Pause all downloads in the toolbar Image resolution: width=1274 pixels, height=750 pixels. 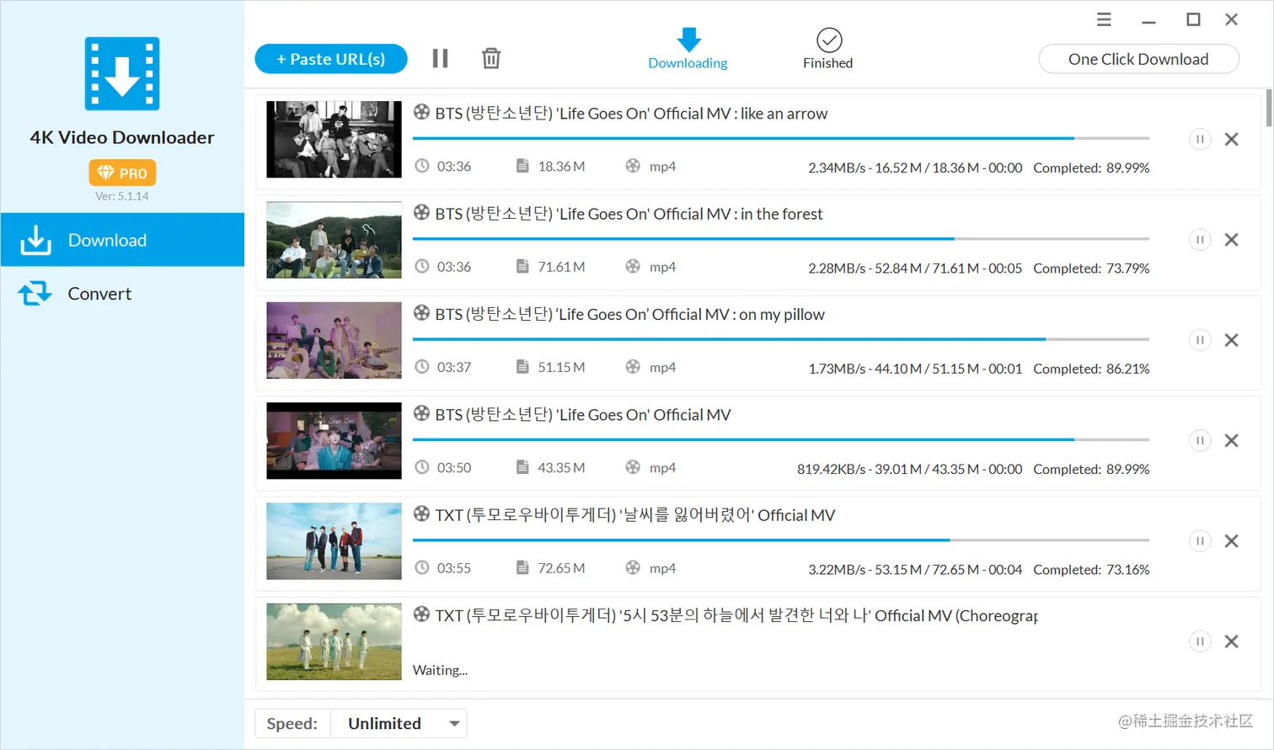point(440,58)
